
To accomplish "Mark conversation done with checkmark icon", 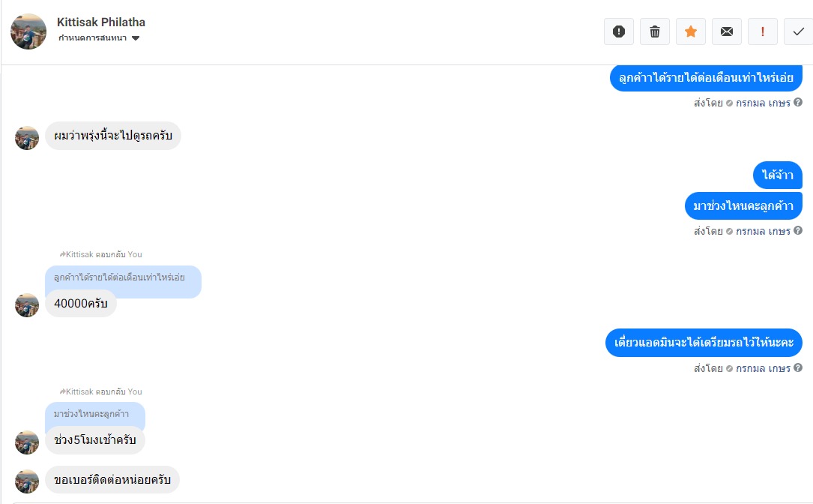I will [798, 31].
